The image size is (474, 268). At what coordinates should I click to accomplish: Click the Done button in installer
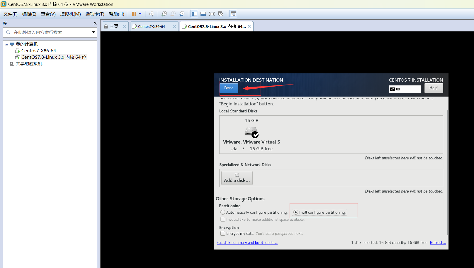229,88
